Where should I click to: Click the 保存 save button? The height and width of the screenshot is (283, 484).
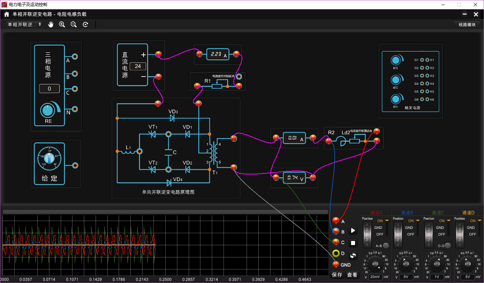(337, 275)
